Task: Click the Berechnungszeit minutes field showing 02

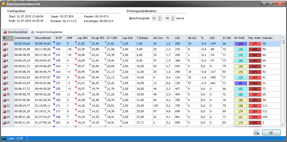Action: (x=155, y=18)
